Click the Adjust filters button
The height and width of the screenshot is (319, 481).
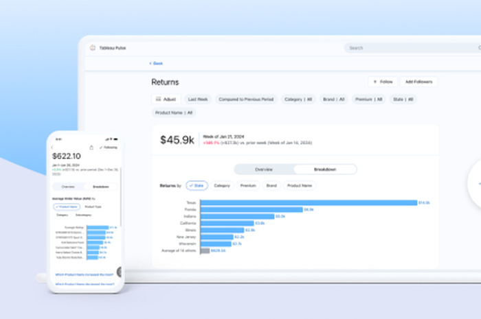click(166, 99)
